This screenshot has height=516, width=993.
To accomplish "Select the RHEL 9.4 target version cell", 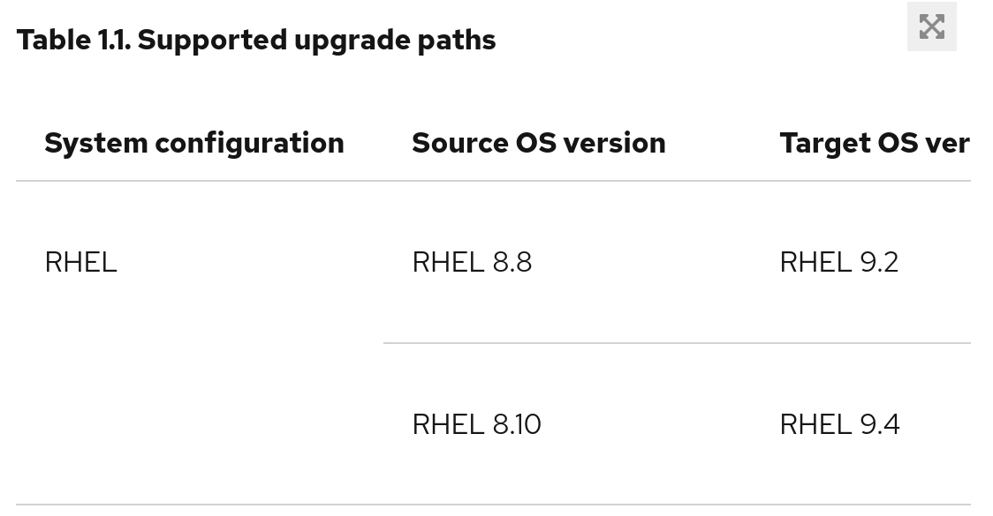I will coord(839,425).
